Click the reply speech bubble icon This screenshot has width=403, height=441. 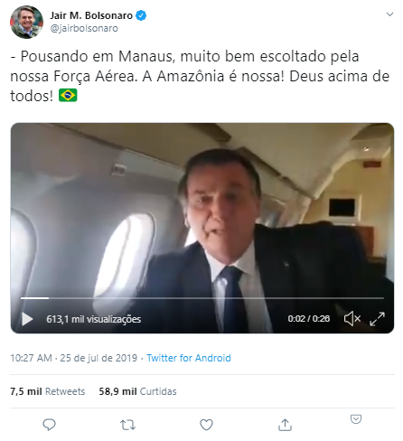(x=49, y=425)
